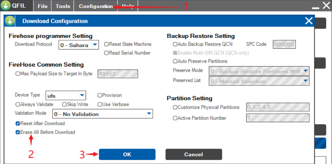Enable Customize Physical Partitions checkbox
Image resolution: width=332 pixels, height=164 pixels.
[x=175, y=107]
